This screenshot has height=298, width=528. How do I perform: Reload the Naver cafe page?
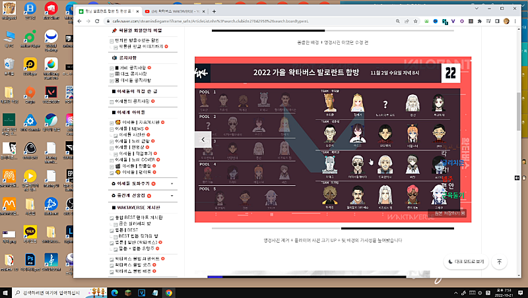pos(97,21)
